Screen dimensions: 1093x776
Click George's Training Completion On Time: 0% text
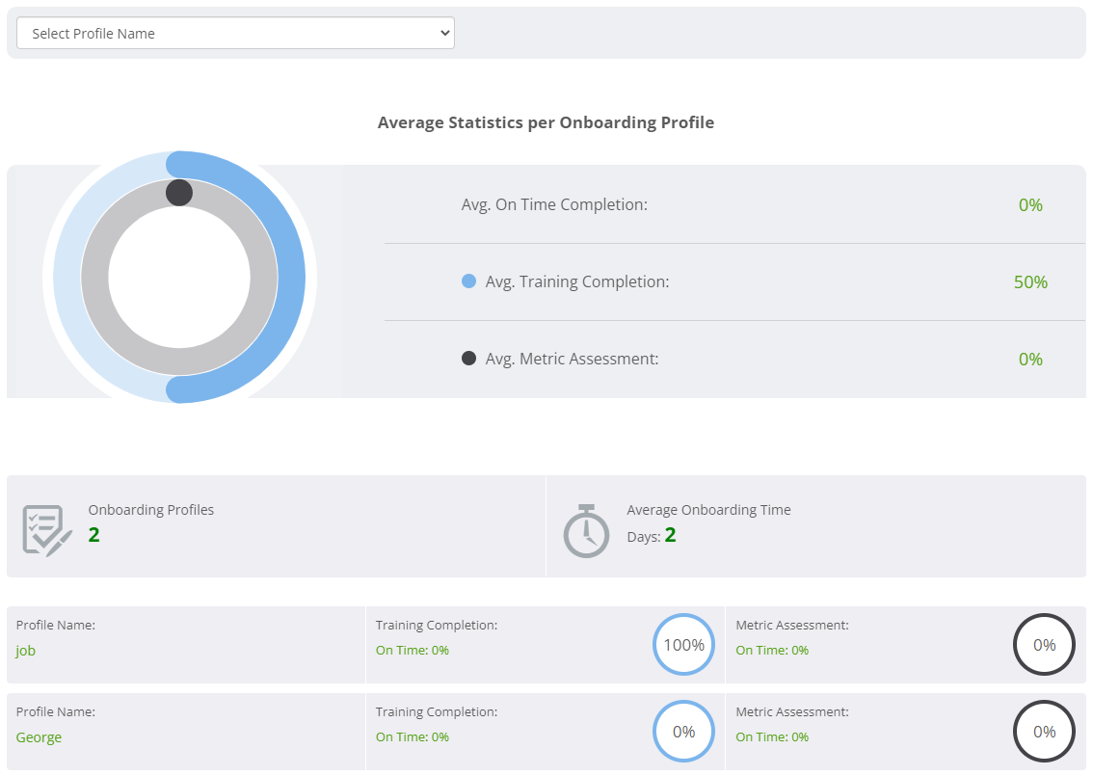coord(413,736)
